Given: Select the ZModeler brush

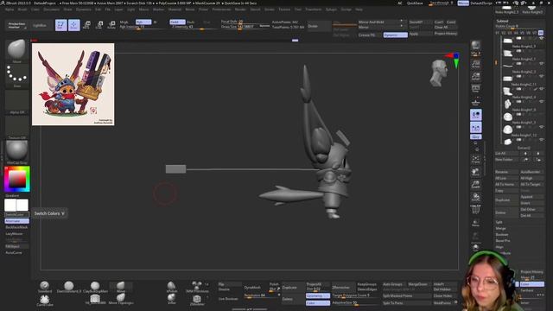Looking at the screenshot, I should 197,300.
